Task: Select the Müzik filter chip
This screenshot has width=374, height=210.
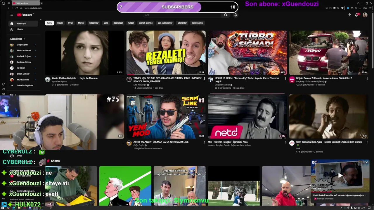Action: (60, 23)
